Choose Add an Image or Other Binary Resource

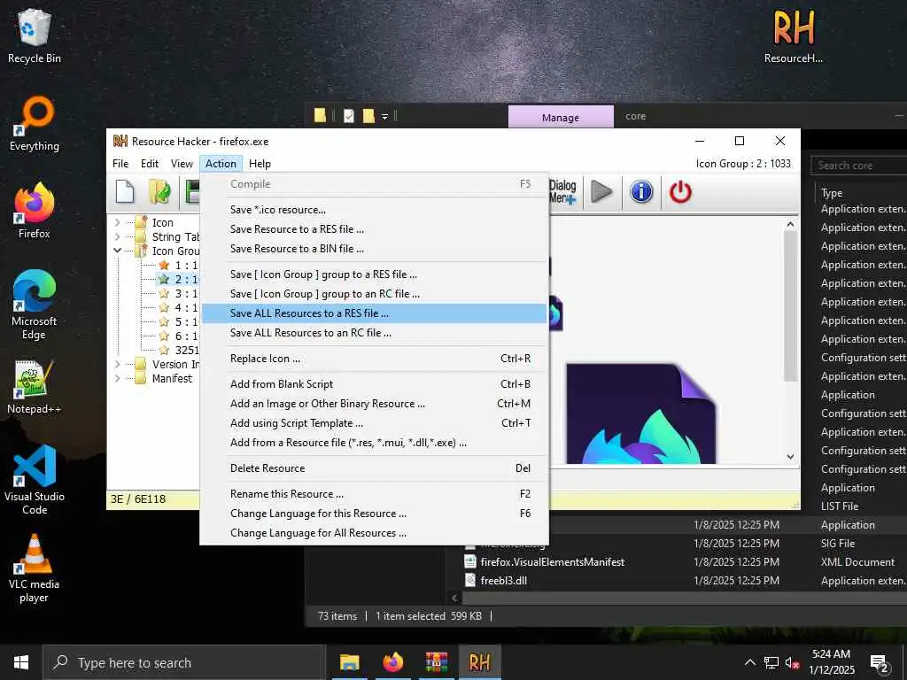(375, 404)
